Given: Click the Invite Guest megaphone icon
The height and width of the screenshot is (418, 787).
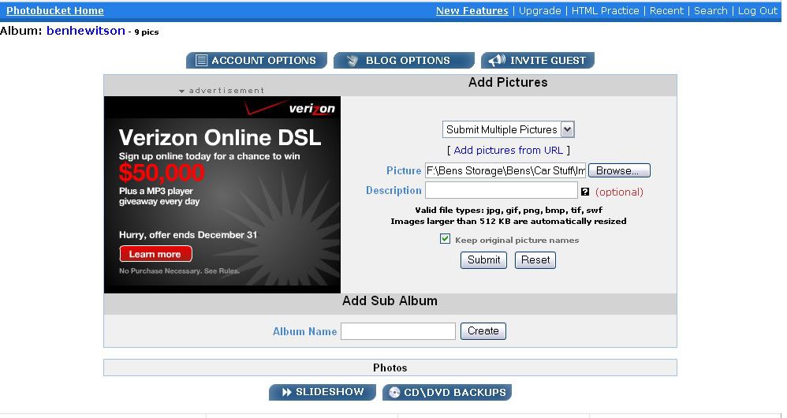Looking at the screenshot, I should (497, 60).
